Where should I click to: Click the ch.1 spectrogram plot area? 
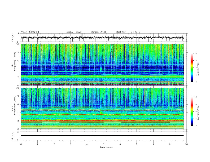[x=102, y=65]
